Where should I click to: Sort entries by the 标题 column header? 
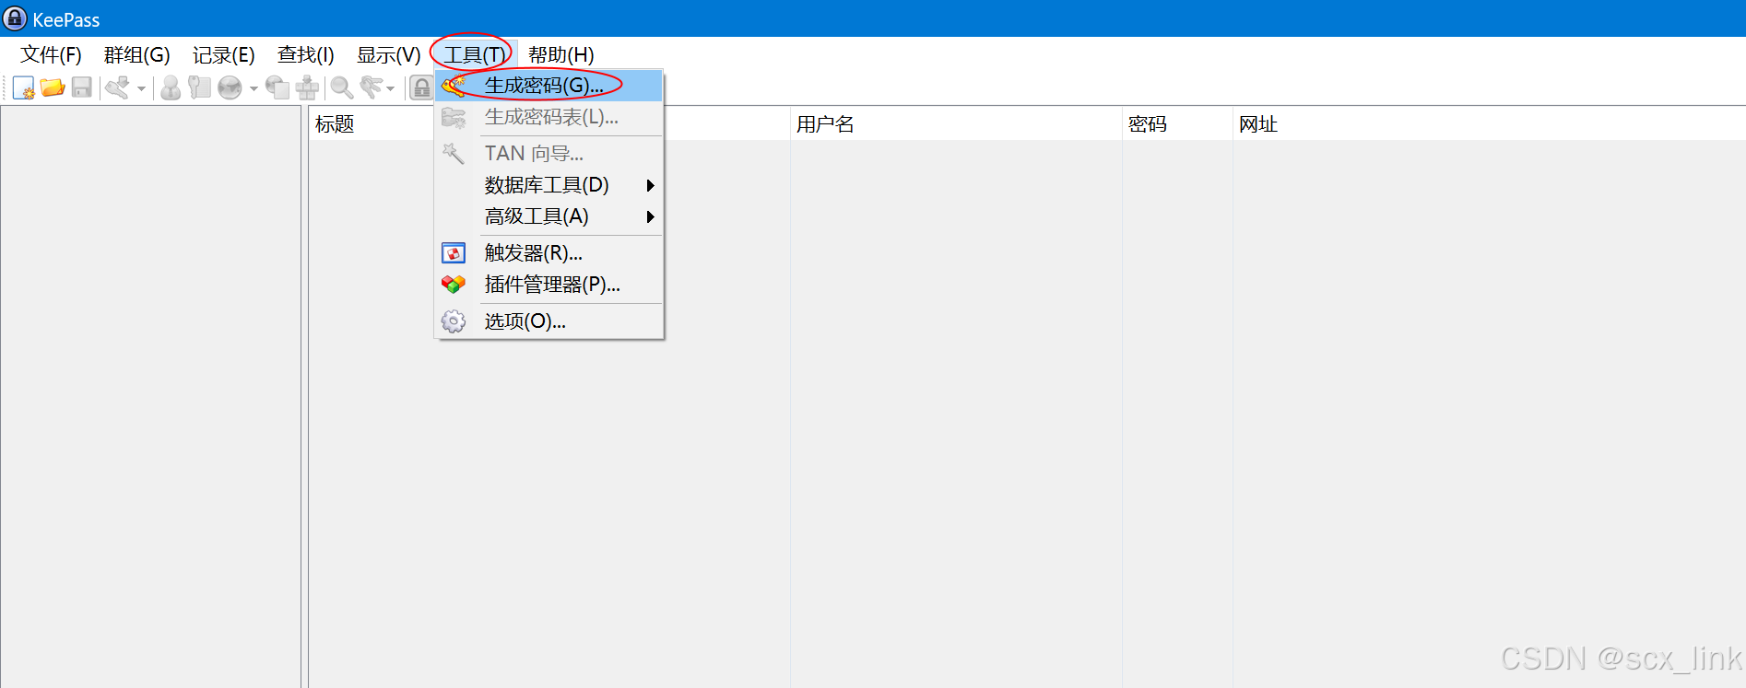tap(549, 124)
